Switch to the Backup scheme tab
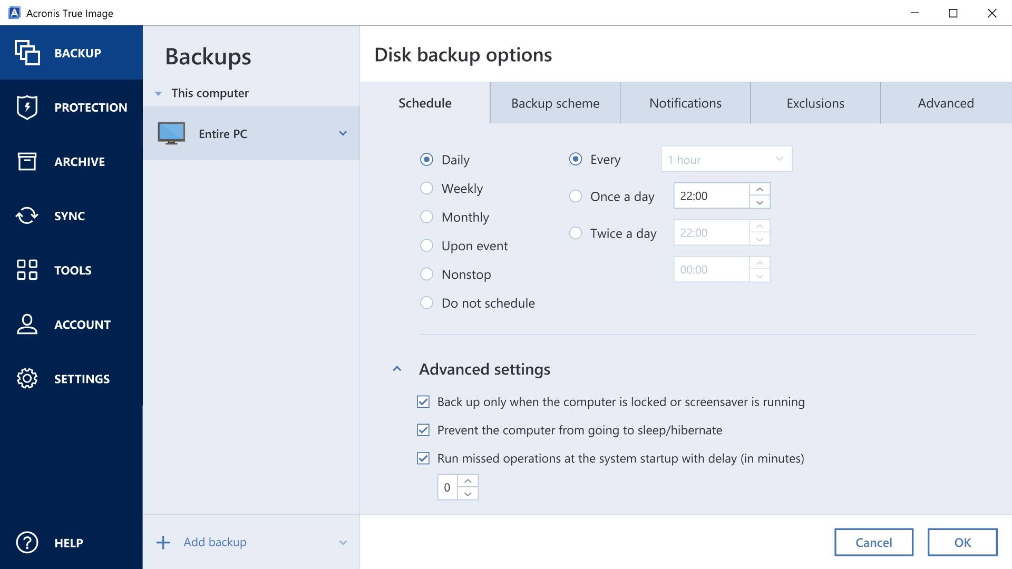This screenshot has width=1012, height=569. click(x=554, y=103)
